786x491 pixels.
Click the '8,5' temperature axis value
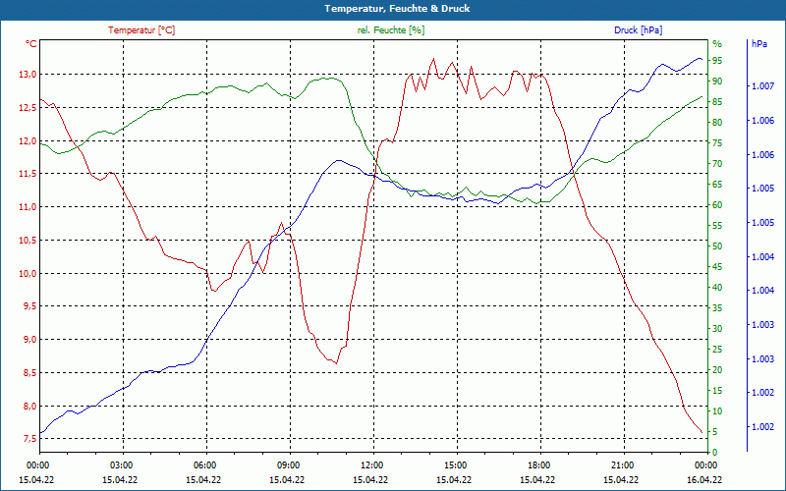[x=30, y=373]
